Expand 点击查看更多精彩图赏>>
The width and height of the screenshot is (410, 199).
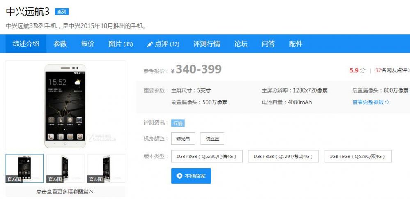click(x=65, y=192)
